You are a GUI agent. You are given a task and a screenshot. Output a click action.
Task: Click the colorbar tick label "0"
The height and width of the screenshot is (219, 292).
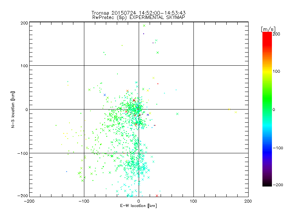pos(274,109)
